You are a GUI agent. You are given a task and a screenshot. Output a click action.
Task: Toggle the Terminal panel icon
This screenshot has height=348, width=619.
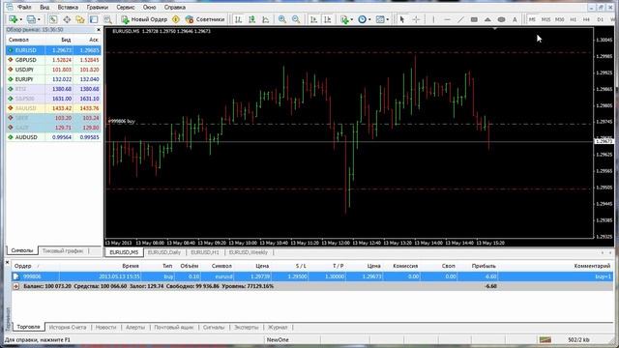(94, 19)
